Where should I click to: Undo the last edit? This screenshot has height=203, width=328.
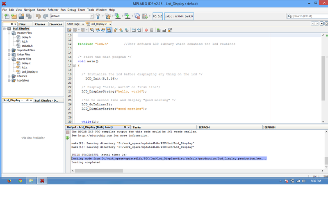pos(38,16)
